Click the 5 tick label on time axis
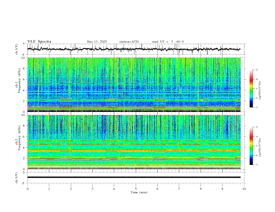This screenshot has height=212, width=275. [x=136, y=189]
